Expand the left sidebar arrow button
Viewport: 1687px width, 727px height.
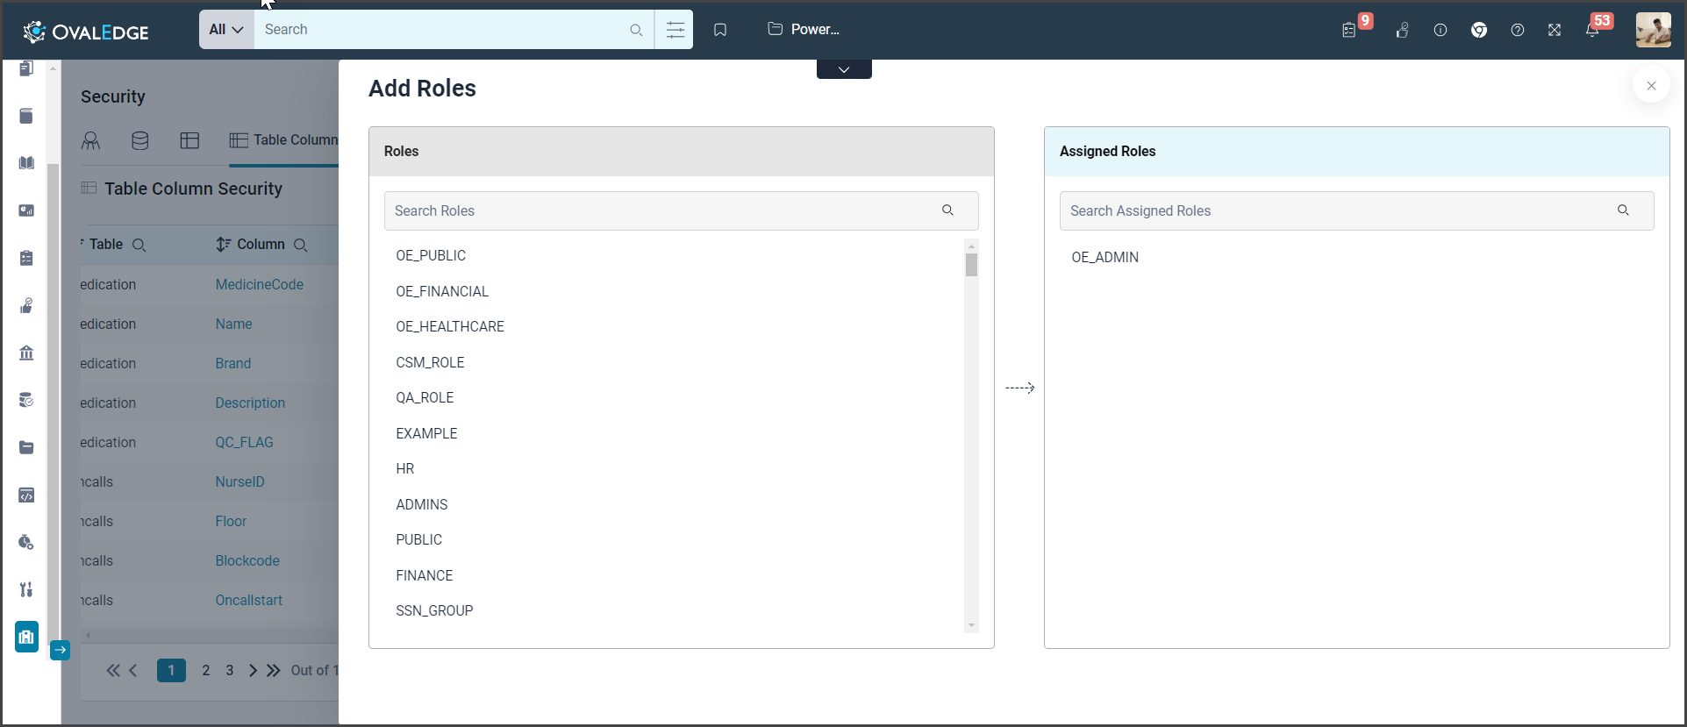coord(60,650)
